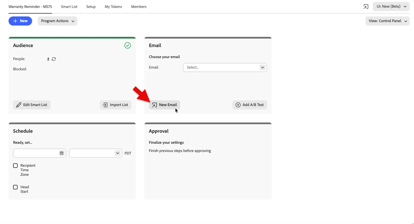
Task: Click the 'Ready, set...' text
Action: coord(22,143)
